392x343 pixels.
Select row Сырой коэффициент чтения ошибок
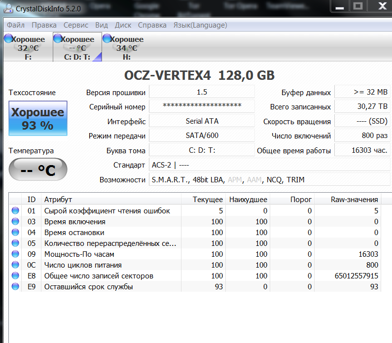pos(195,210)
